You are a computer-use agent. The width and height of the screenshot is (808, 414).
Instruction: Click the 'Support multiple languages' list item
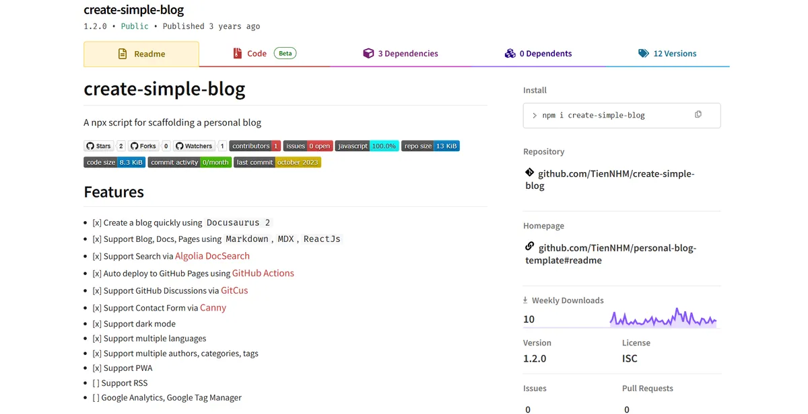149,339
